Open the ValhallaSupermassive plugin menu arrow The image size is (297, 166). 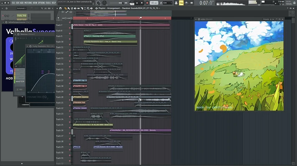click(3, 22)
